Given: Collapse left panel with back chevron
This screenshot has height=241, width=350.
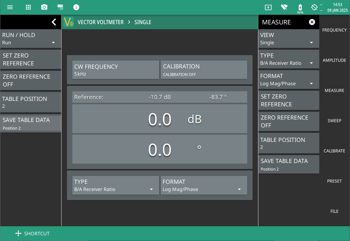Looking at the screenshot, I should 54,22.
